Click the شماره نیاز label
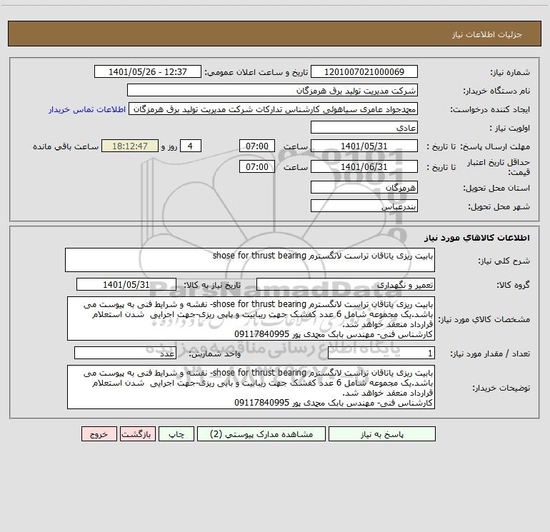 (x=510, y=73)
